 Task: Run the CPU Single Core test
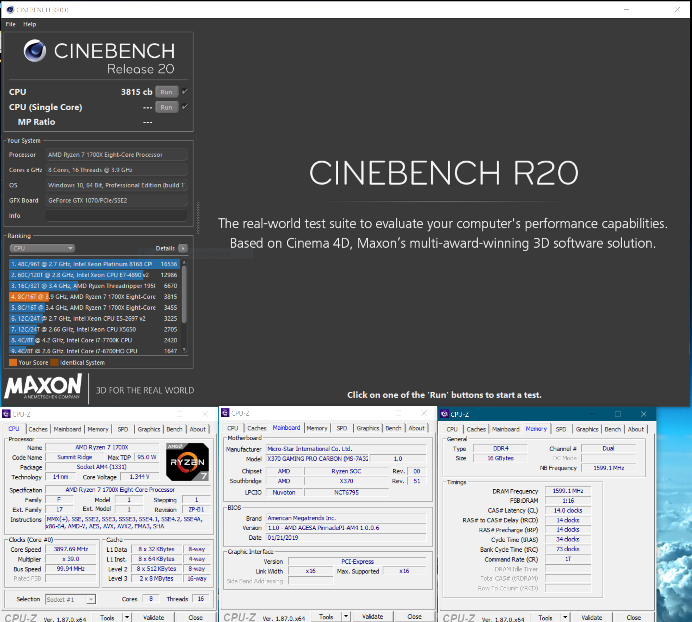[x=166, y=107]
